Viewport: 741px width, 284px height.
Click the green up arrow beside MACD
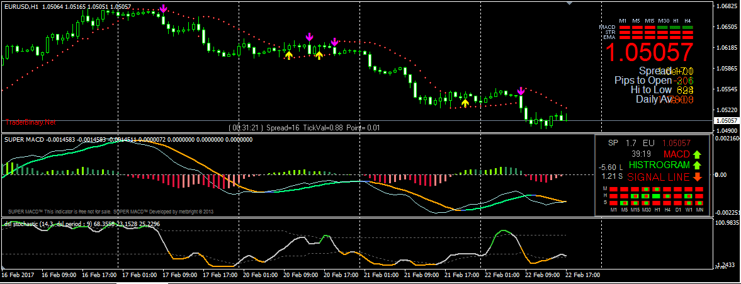click(697, 154)
